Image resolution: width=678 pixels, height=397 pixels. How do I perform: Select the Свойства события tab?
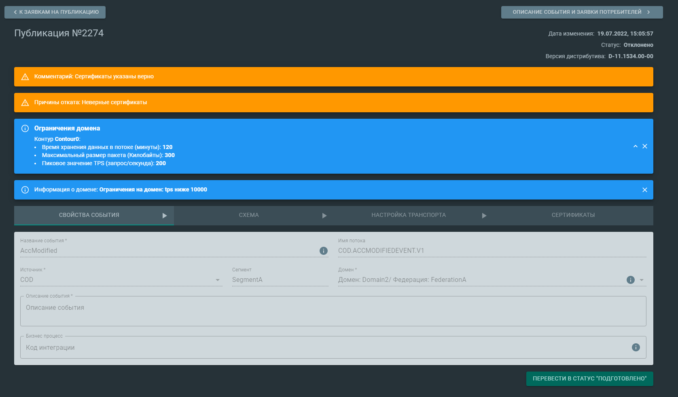click(x=89, y=215)
